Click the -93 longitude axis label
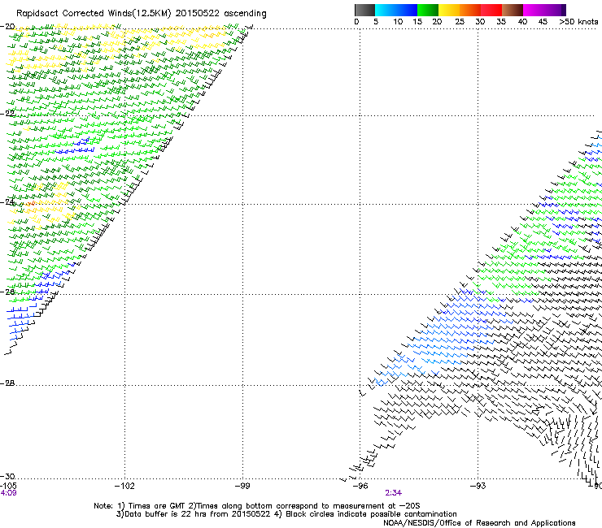 [478, 487]
